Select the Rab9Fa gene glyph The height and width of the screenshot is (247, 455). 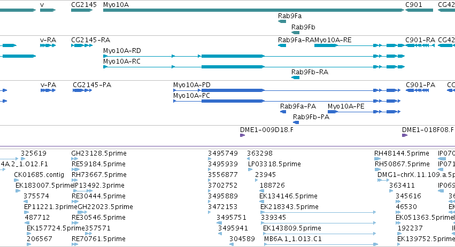point(282,21)
